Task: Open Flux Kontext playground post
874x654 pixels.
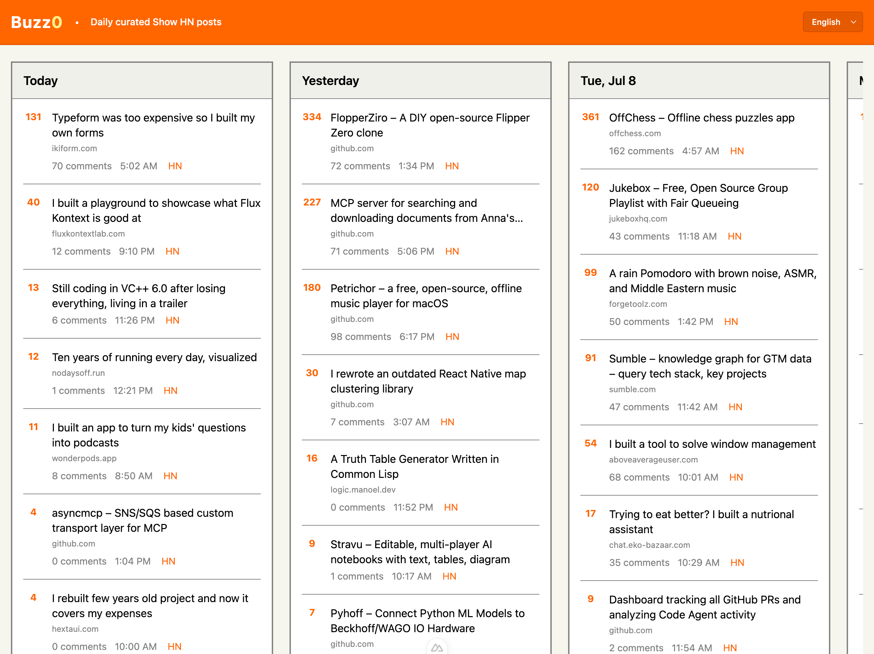Action: click(x=156, y=211)
